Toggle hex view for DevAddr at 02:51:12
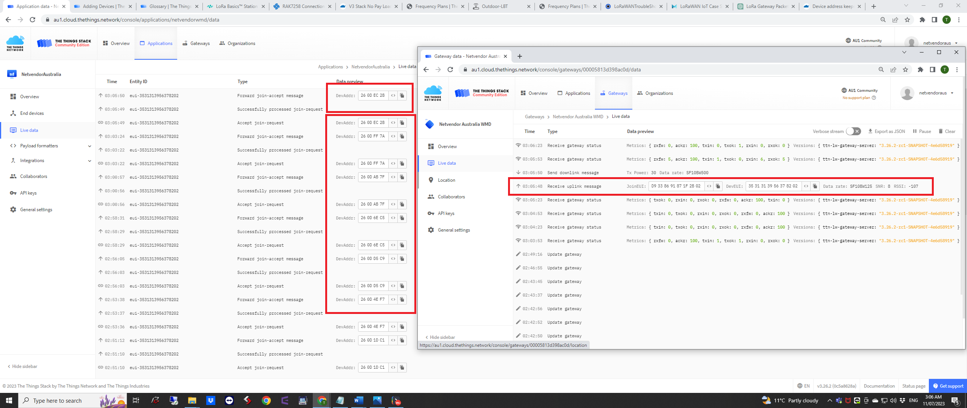Image resolution: width=967 pixels, height=408 pixels. click(x=393, y=340)
